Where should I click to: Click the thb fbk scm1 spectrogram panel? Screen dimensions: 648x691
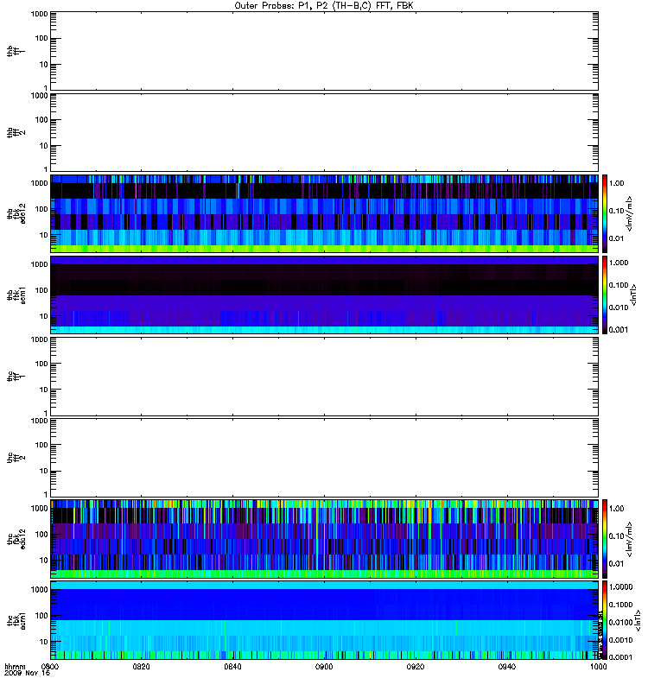325,295
